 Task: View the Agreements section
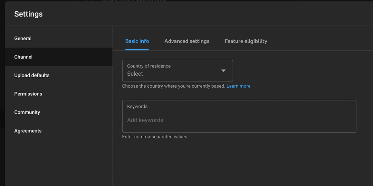point(28,131)
